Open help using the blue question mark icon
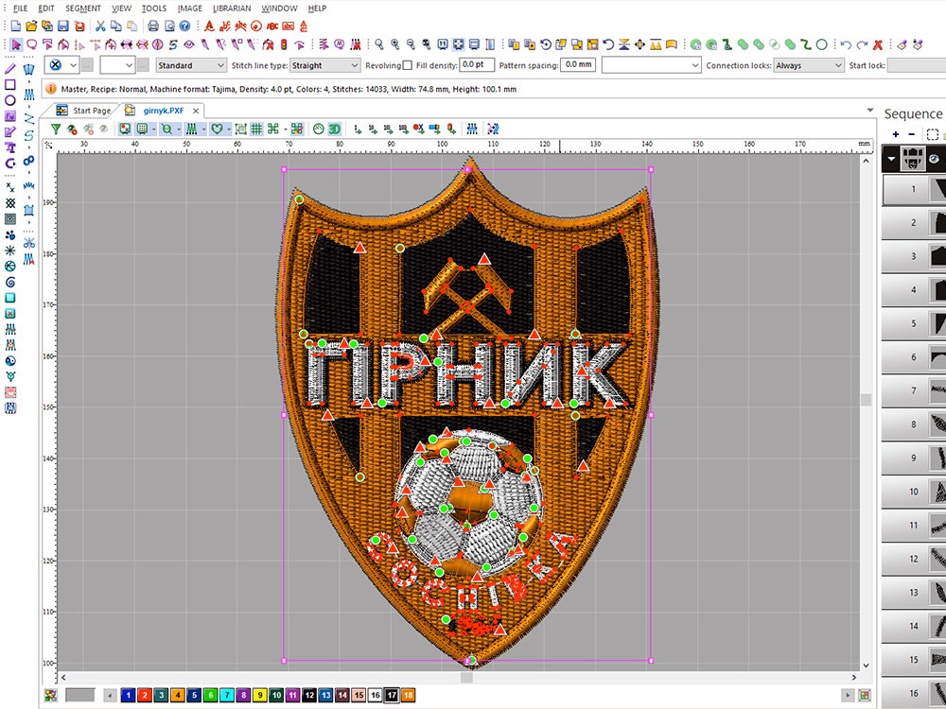This screenshot has width=946, height=709. pyautogui.click(x=184, y=26)
